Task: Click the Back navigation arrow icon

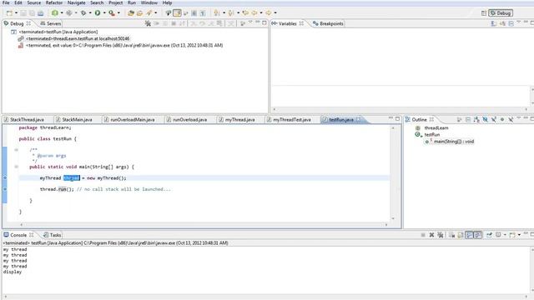Action: 254,13
